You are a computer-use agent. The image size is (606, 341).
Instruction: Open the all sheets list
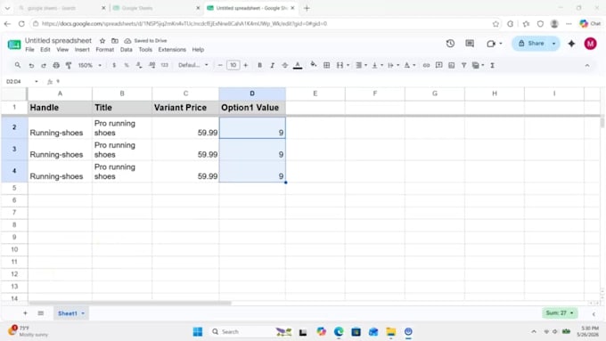click(x=41, y=313)
